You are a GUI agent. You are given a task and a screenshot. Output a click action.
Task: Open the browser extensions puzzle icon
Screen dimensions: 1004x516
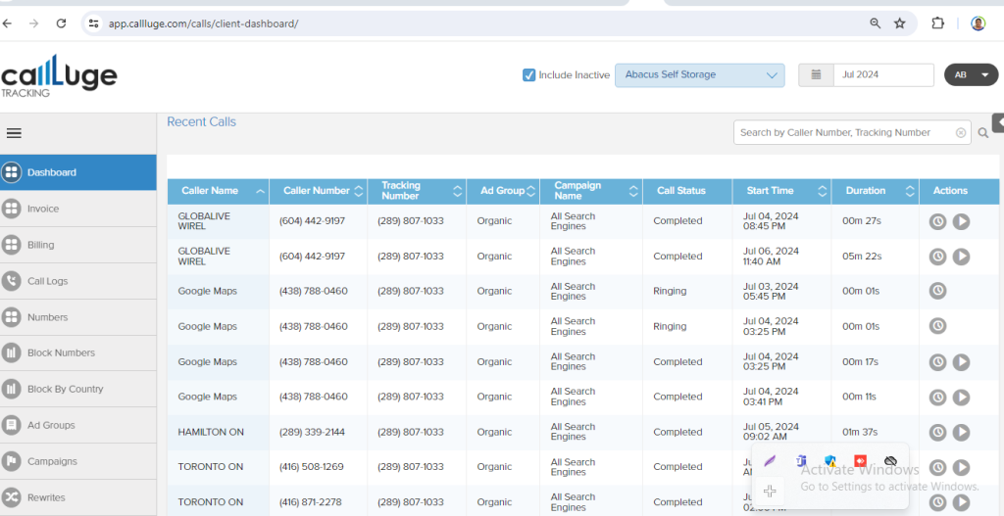(x=937, y=23)
